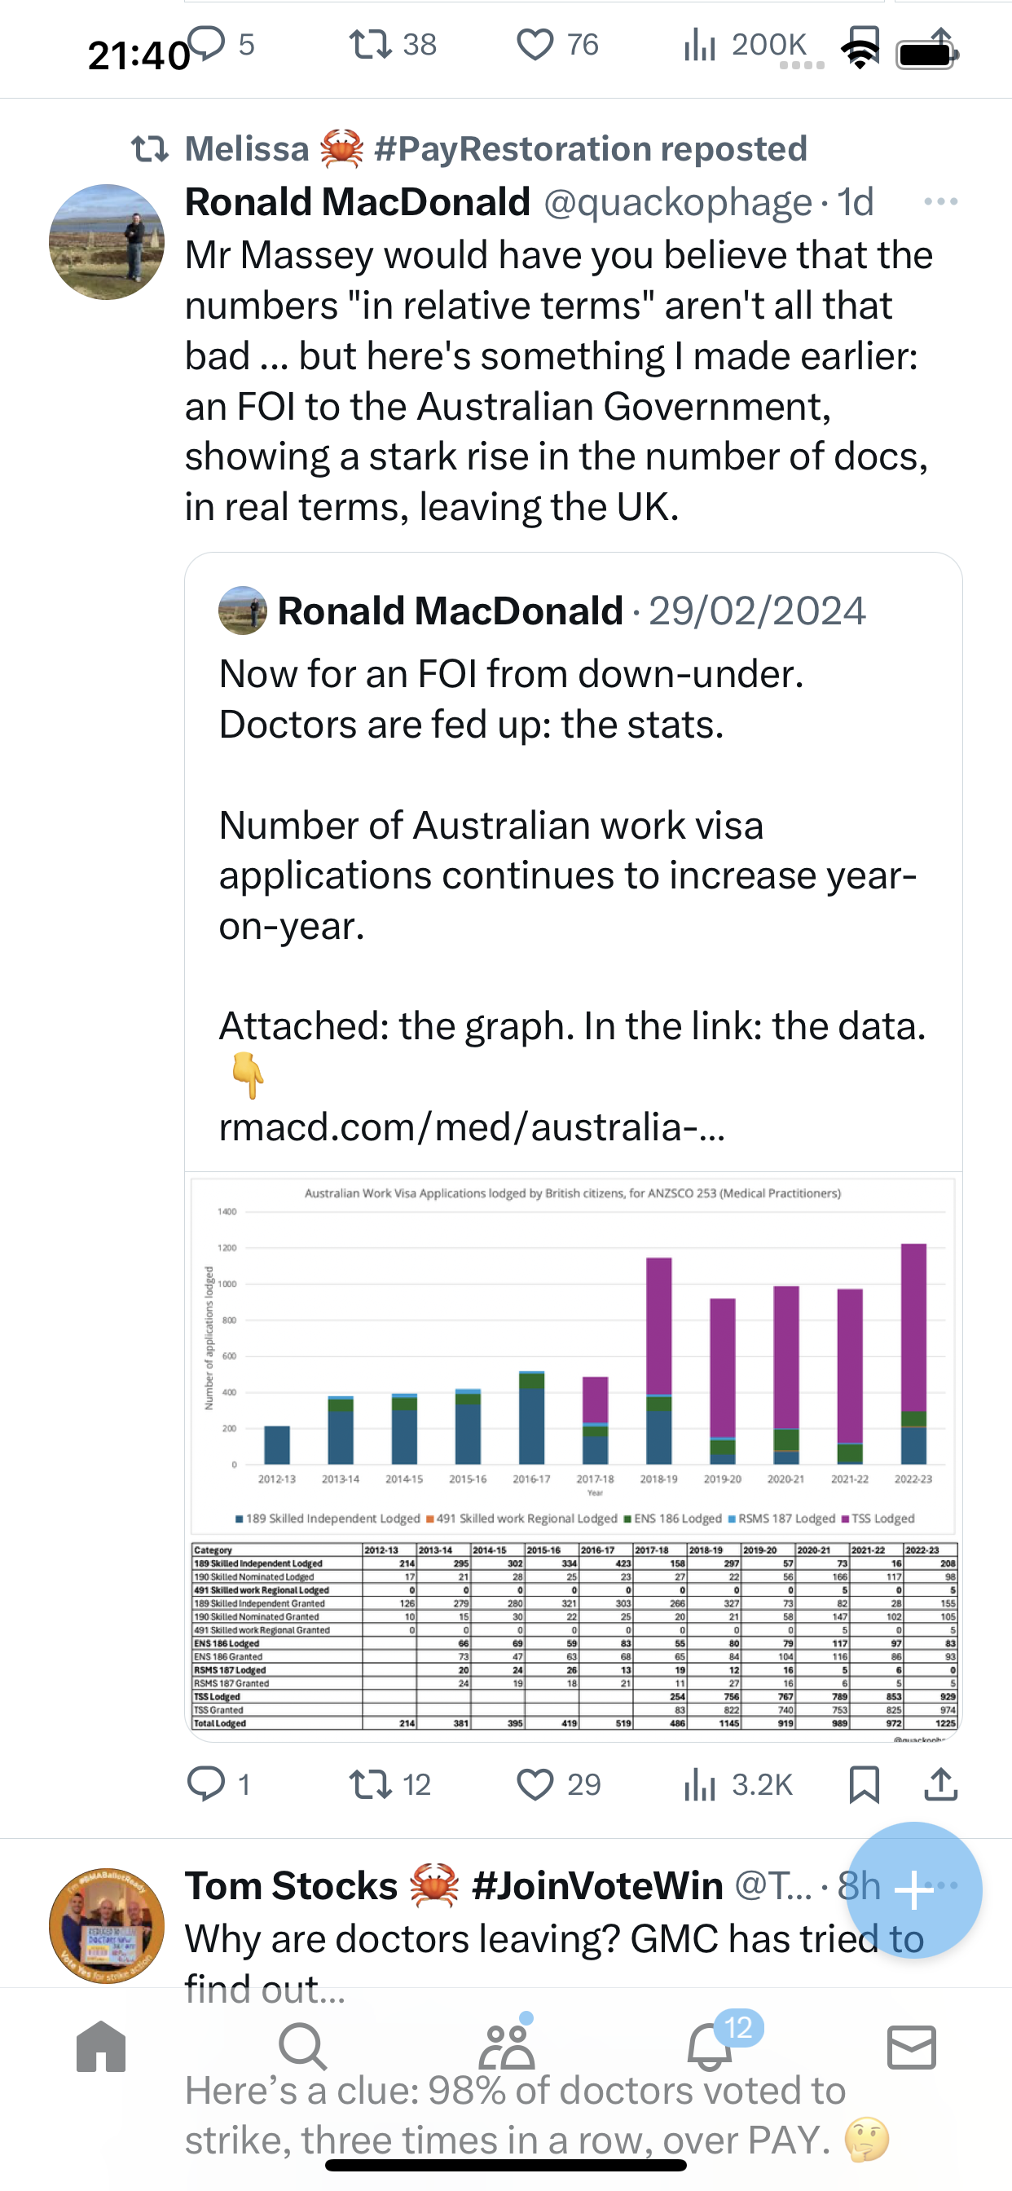Screen dimensions: 1012x2191
Task: Compose a new post with plus button
Action: click(914, 1890)
